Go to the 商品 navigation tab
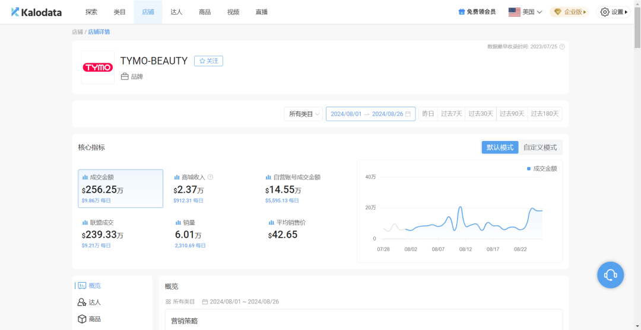The height and width of the screenshot is (330, 641). click(205, 12)
